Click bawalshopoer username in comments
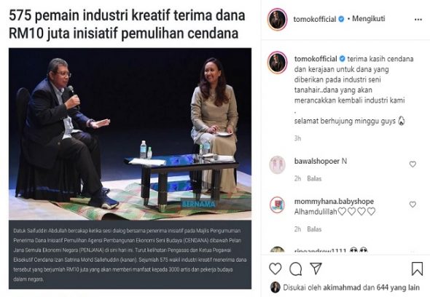Screen dimensions: 430x297 coord(317,161)
